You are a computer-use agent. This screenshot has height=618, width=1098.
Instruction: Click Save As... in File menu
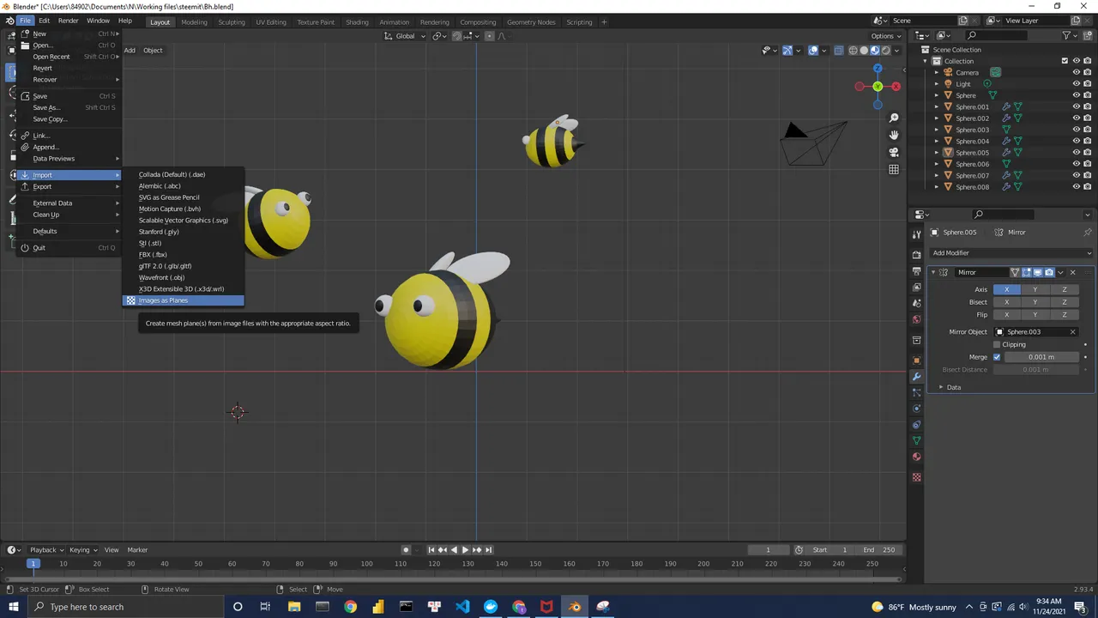[69, 107]
